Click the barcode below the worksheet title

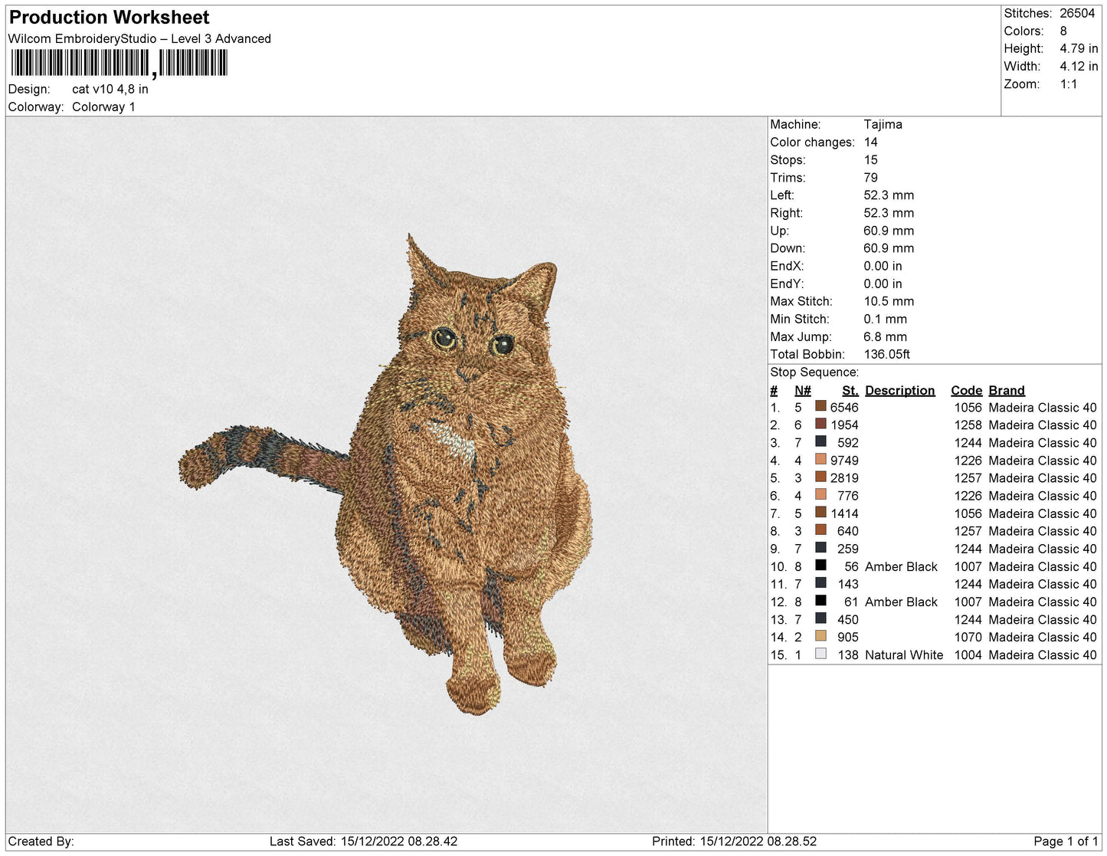point(119,64)
